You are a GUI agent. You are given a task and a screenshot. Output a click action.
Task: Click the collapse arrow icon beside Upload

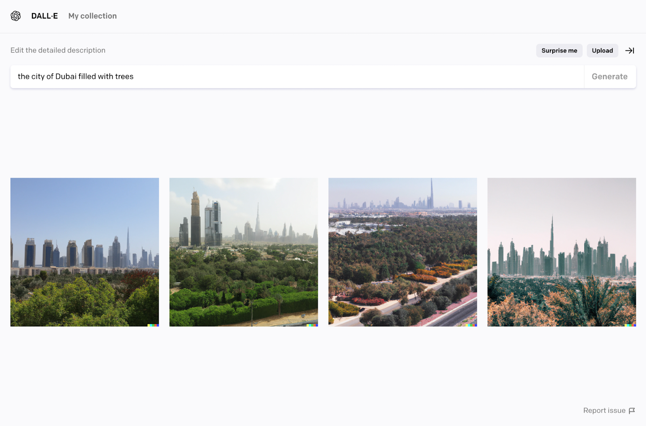(x=629, y=50)
